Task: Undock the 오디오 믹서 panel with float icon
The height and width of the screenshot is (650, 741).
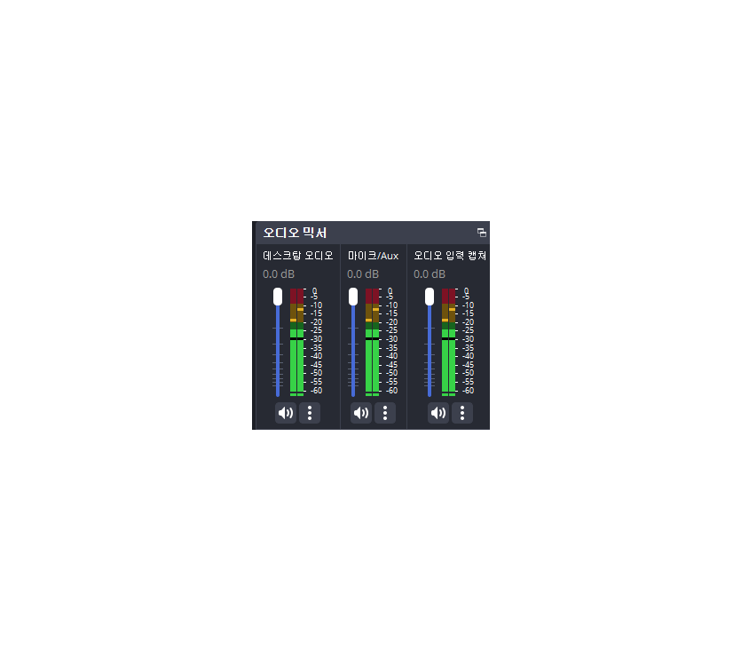Action: click(482, 233)
